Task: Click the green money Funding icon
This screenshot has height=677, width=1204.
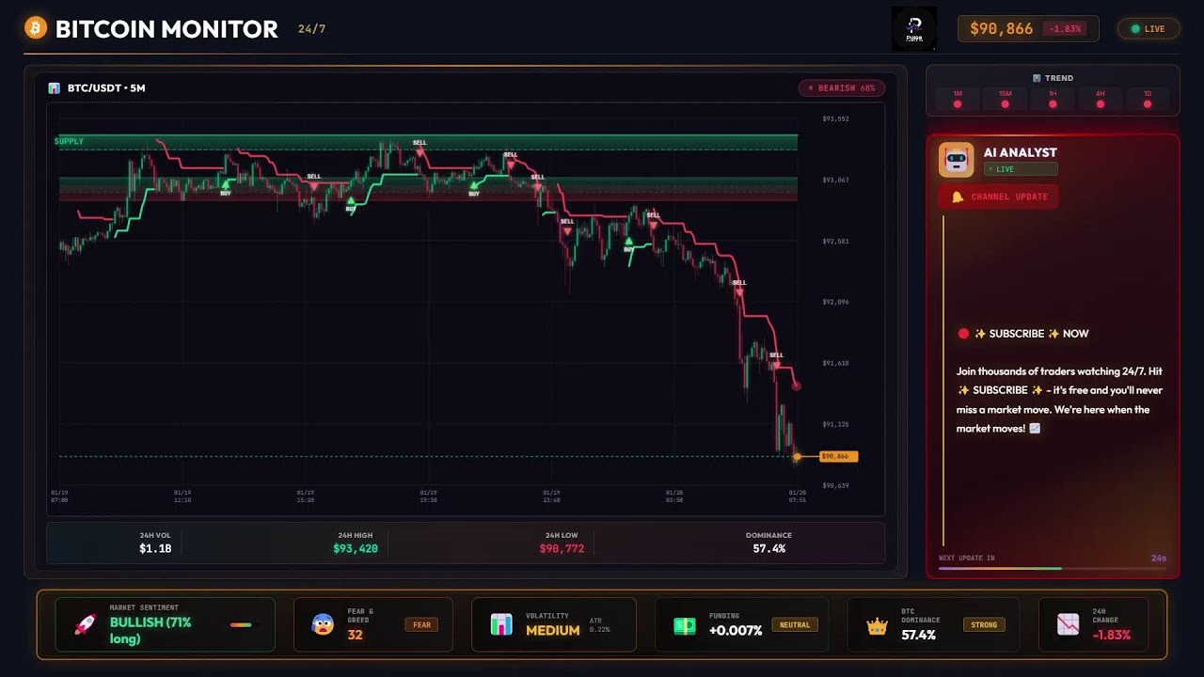Action: (685, 625)
